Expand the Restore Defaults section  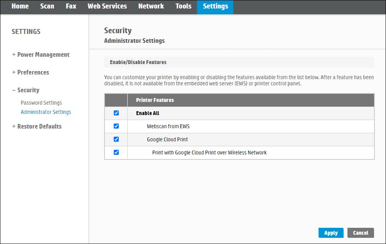coord(37,127)
